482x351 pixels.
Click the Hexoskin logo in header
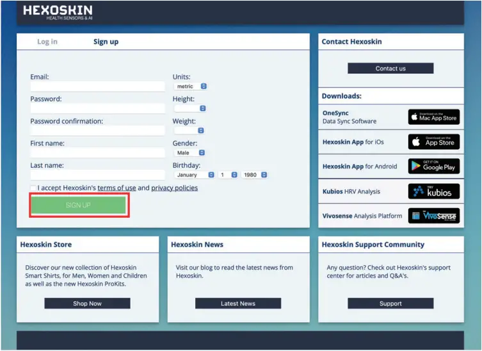coord(58,12)
